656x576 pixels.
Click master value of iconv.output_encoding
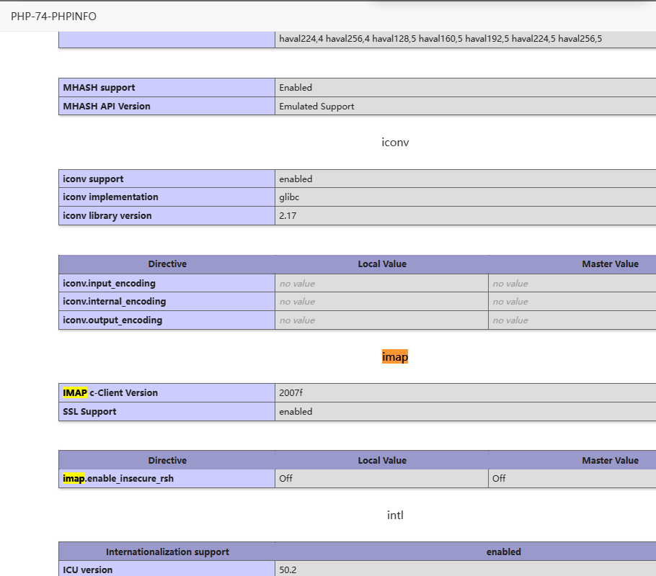point(510,320)
